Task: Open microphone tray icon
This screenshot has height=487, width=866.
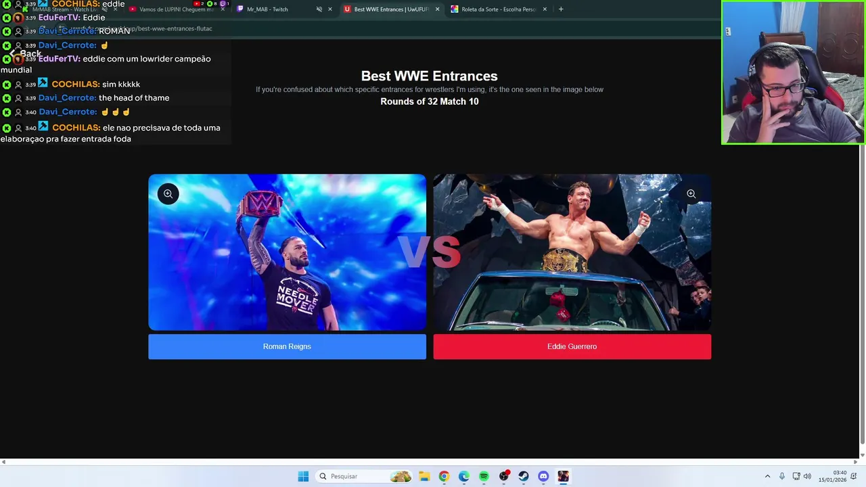Action: click(x=782, y=476)
